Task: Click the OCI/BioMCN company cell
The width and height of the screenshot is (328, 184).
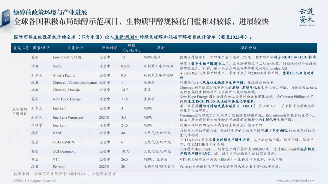Action: 63,142
